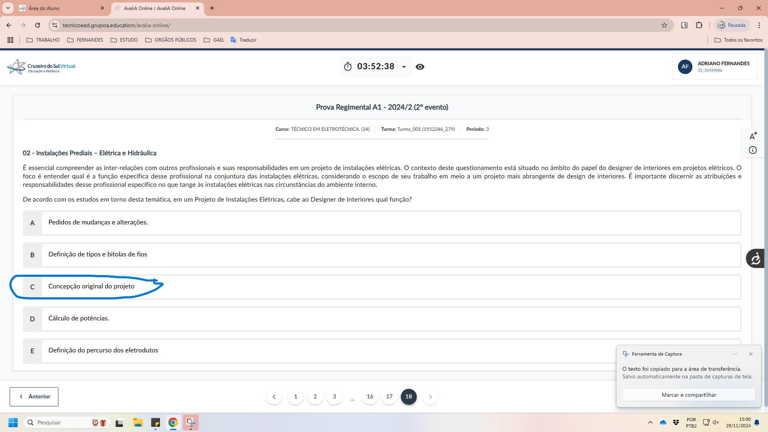This screenshot has height=432, width=768.
Task: Switch to Área do Aluno tab
Action: point(60,8)
